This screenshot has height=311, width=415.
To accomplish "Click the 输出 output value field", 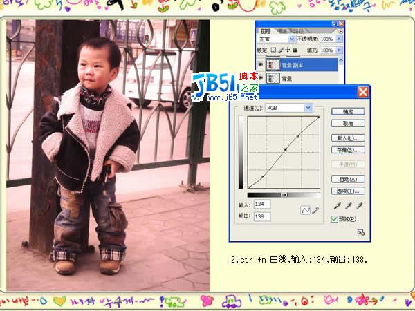I will (262, 216).
